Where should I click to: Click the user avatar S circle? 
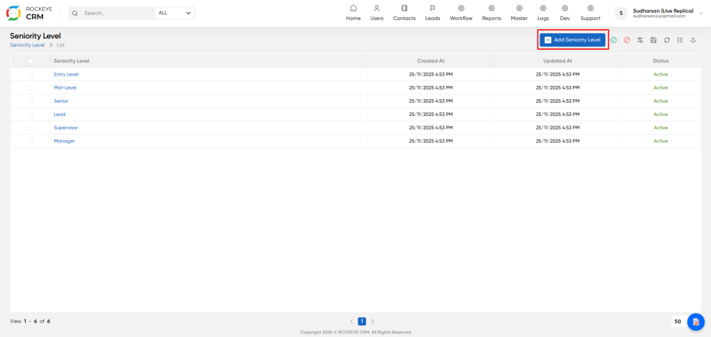tap(621, 13)
